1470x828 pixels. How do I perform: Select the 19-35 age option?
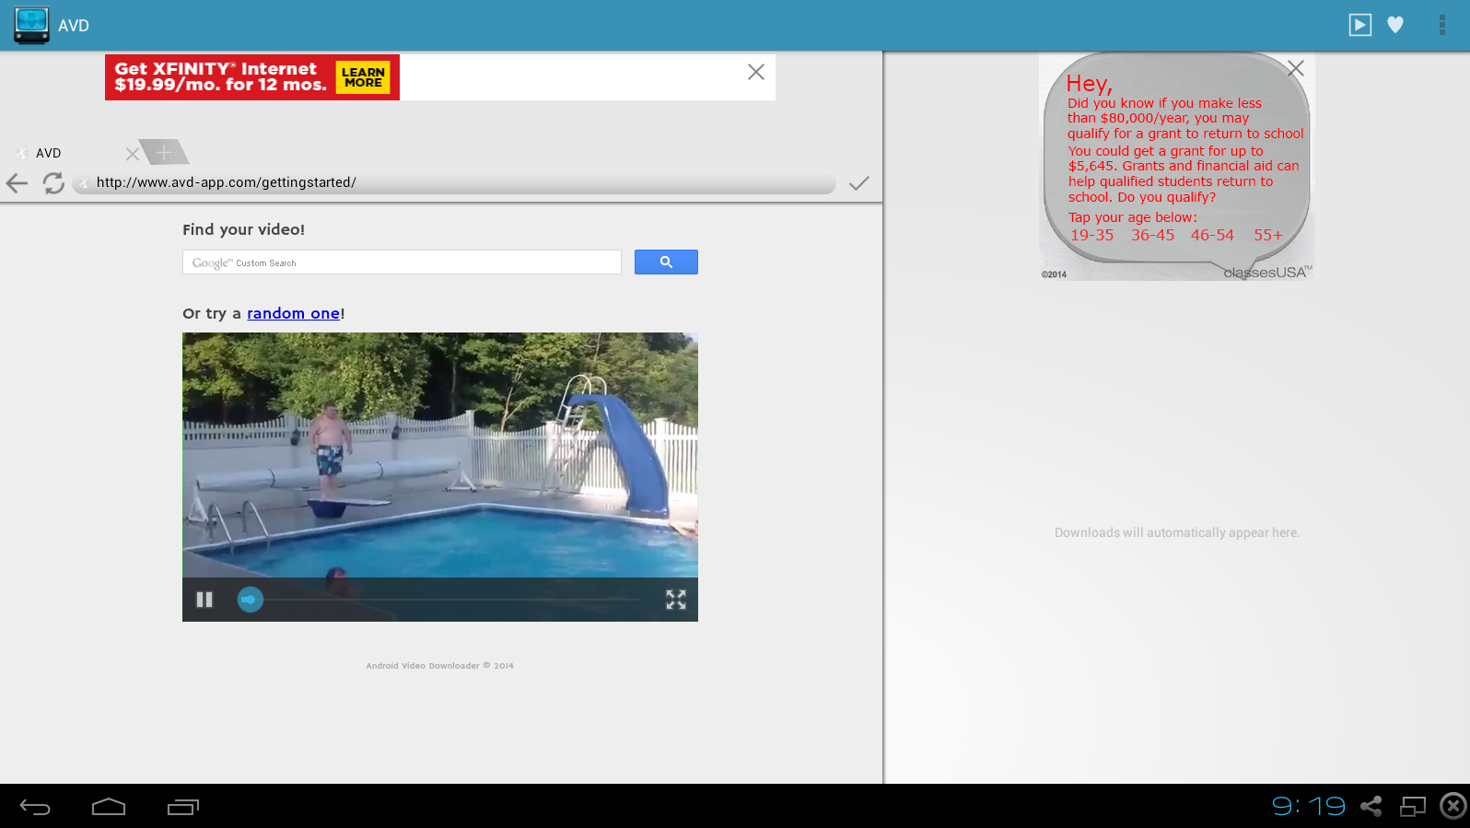point(1091,236)
